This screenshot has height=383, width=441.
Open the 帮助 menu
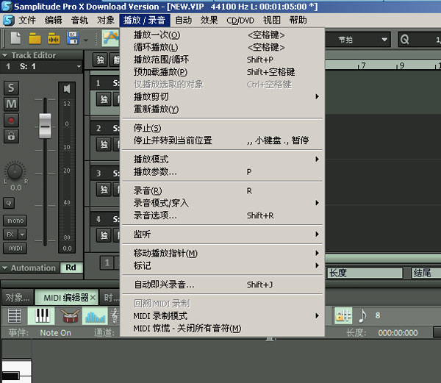[298, 21]
